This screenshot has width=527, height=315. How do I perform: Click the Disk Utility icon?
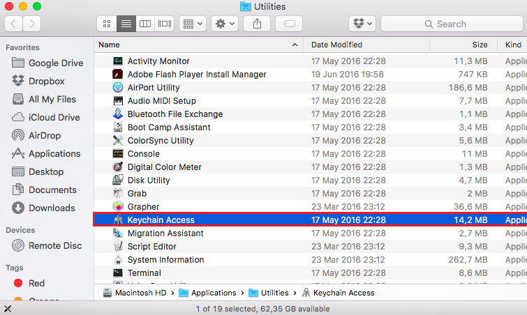(118, 180)
